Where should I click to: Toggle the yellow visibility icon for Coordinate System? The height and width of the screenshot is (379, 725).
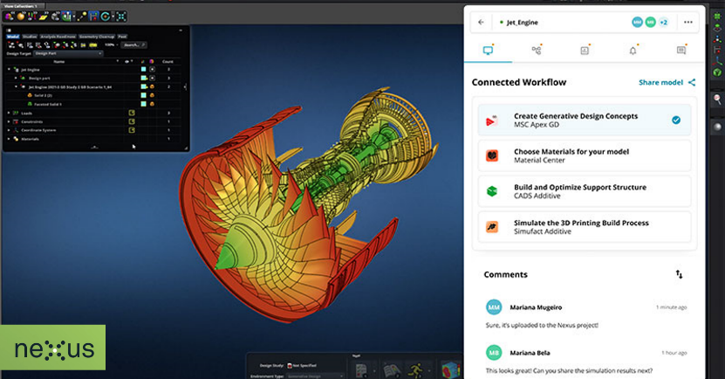coord(132,130)
